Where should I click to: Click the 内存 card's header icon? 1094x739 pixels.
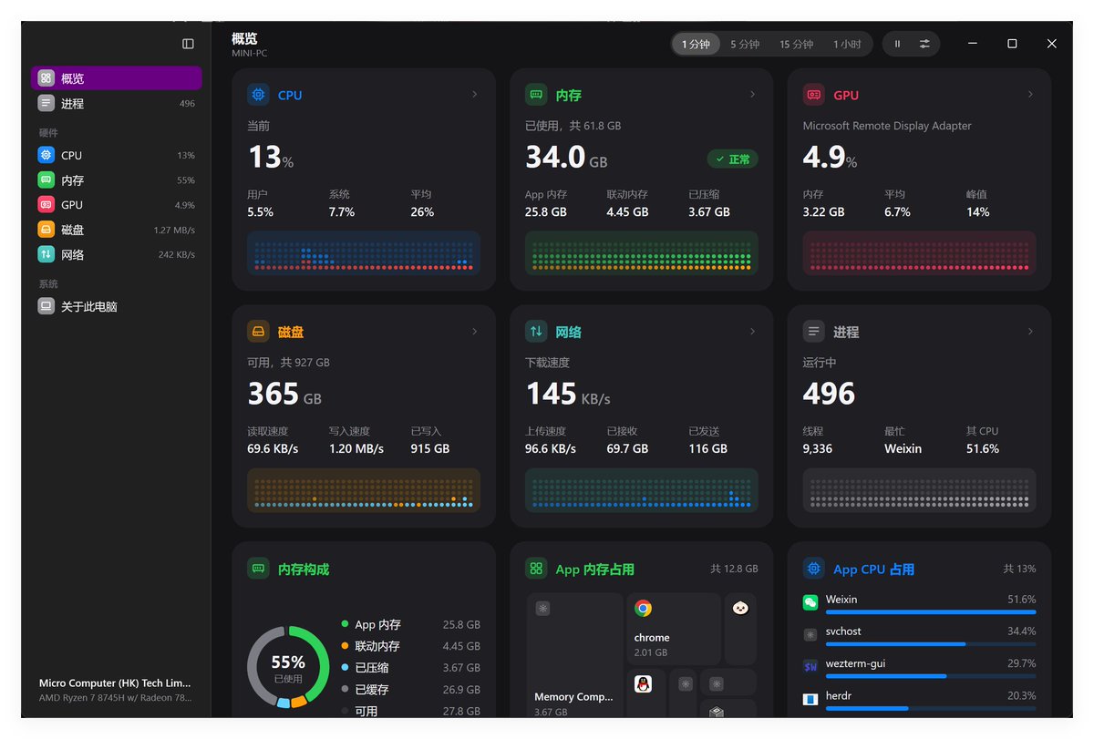pos(536,95)
